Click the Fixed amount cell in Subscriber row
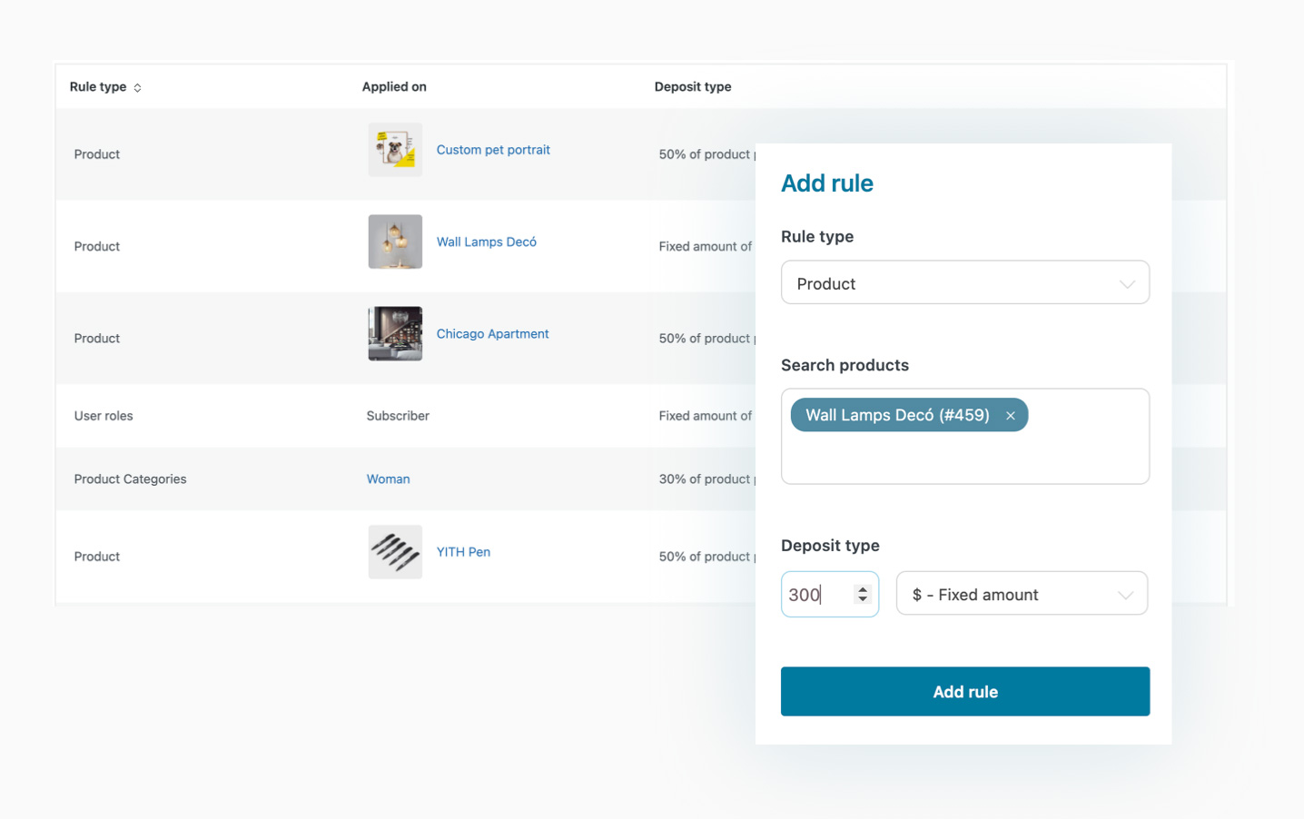Screen dimensions: 1304x819 coord(706,416)
